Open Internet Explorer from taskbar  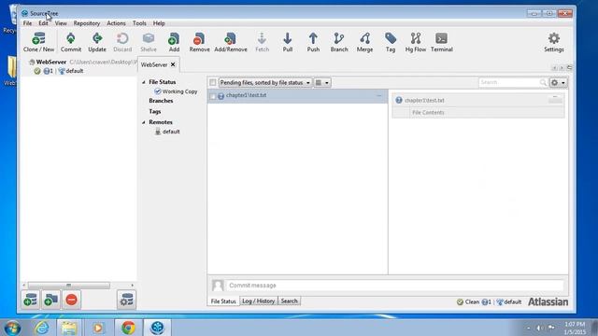41,328
